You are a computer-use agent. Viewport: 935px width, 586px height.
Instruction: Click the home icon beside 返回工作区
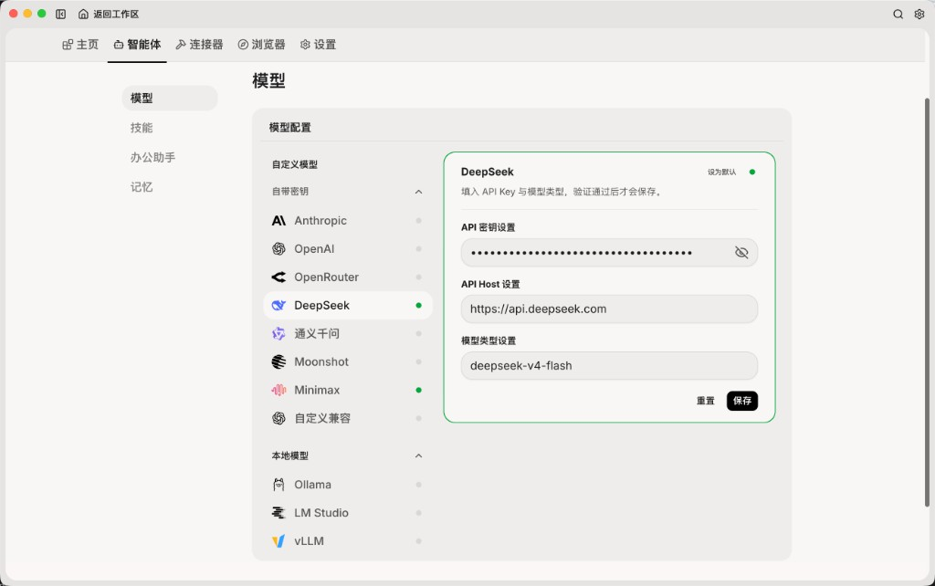click(x=83, y=14)
